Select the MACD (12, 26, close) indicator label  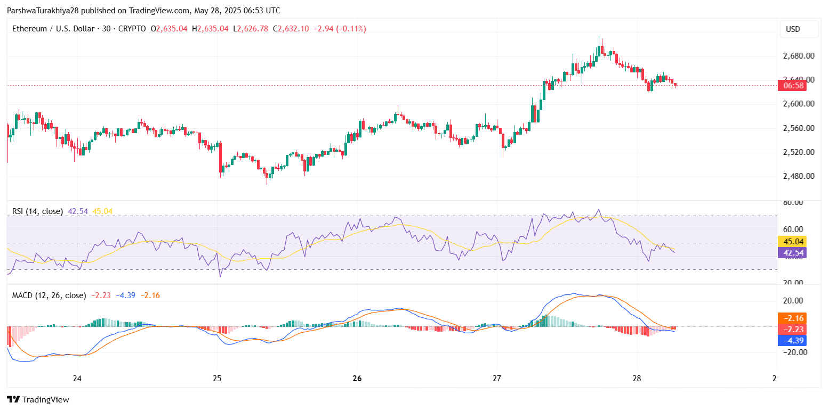click(49, 295)
